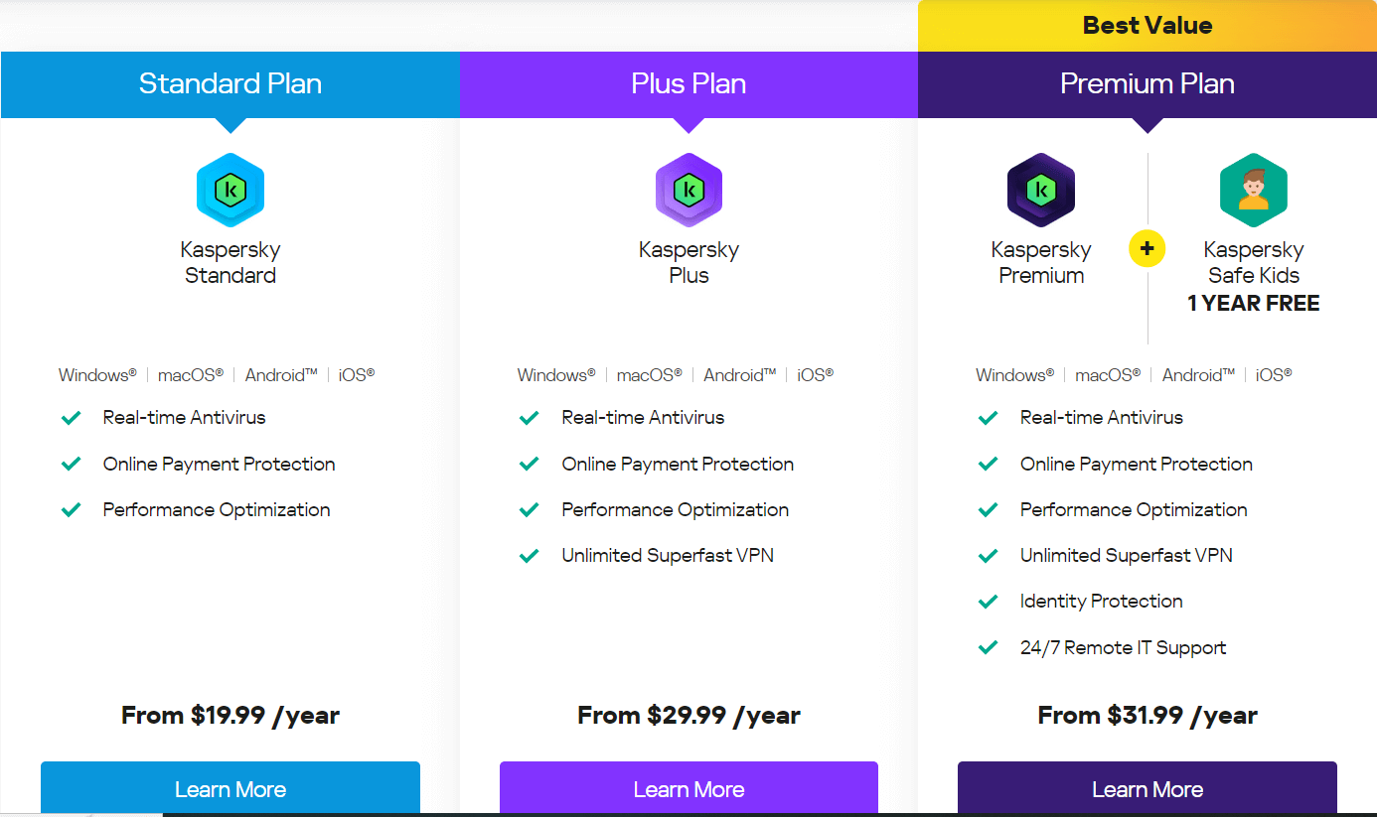This screenshot has width=1377, height=817.
Task: Open Learn More for the Plus Plan
Action: click(x=688, y=788)
